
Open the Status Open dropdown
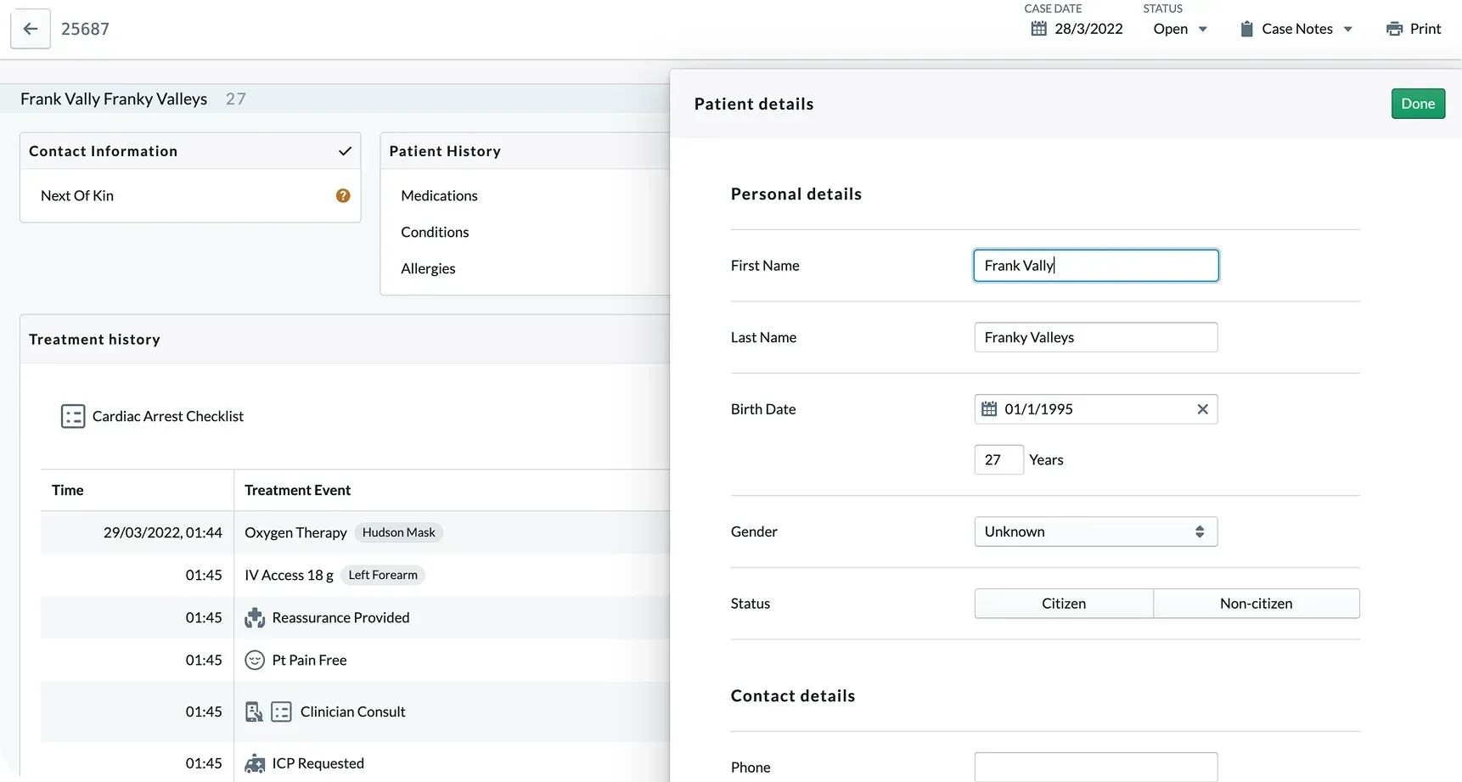1180,29
